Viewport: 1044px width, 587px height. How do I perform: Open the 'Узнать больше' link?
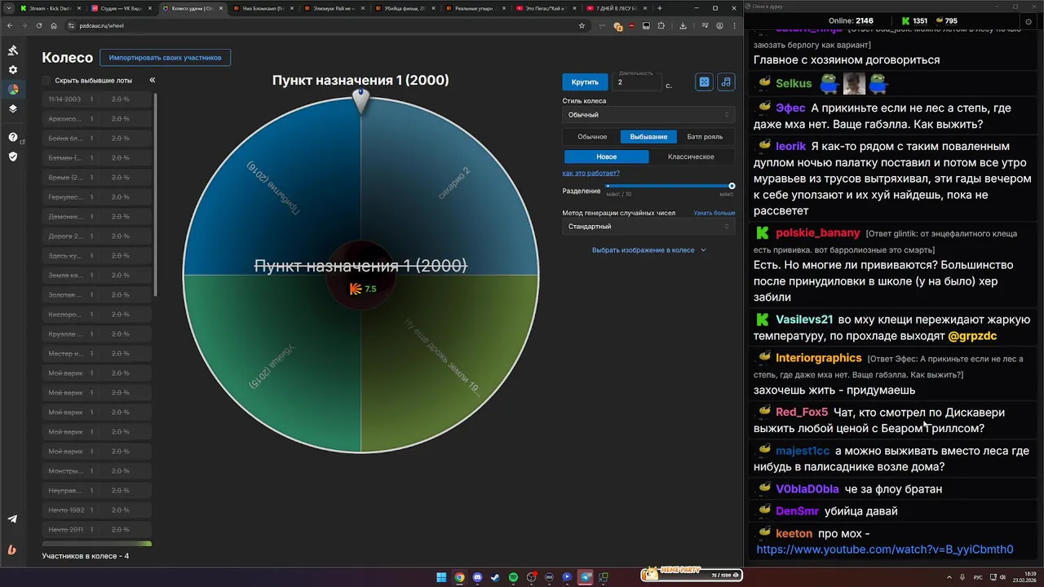tap(714, 213)
